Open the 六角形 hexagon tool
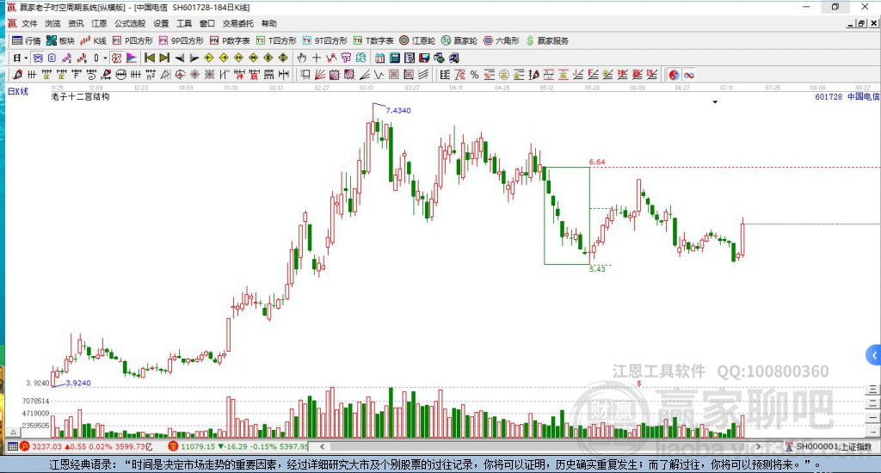881x473 pixels. tap(502, 40)
